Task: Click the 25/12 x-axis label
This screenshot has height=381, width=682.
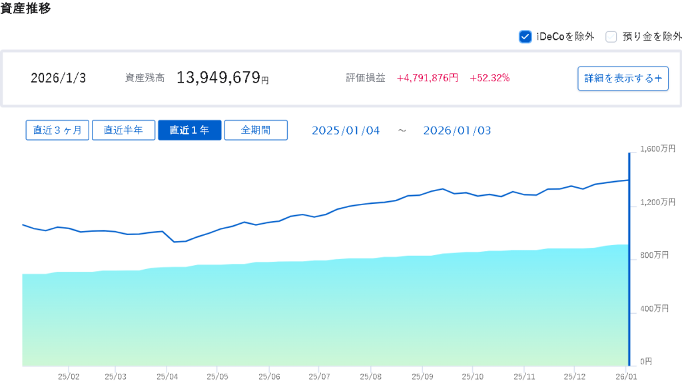Action: tap(575, 376)
